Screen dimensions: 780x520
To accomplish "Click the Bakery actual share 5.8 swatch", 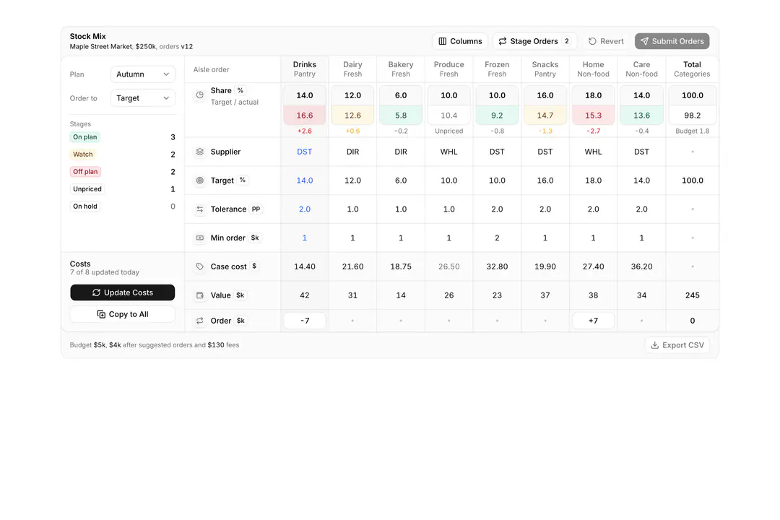I will (x=401, y=116).
